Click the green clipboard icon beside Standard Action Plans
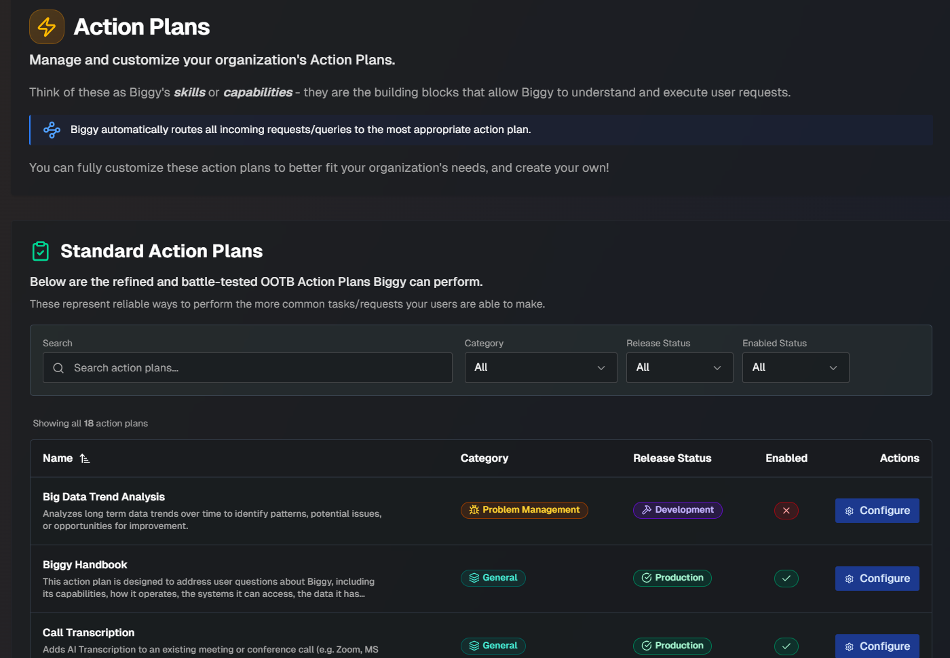This screenshot has width=950, height=658. 40,251
